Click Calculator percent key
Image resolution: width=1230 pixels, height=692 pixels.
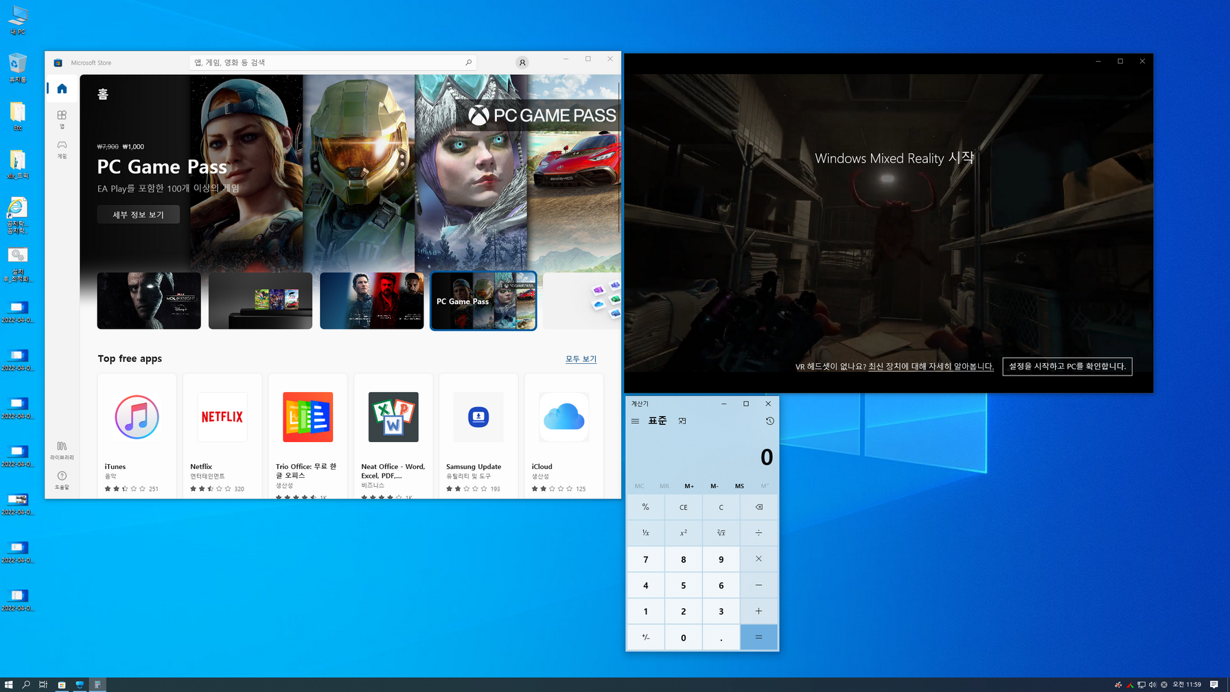tap(645, 507)
